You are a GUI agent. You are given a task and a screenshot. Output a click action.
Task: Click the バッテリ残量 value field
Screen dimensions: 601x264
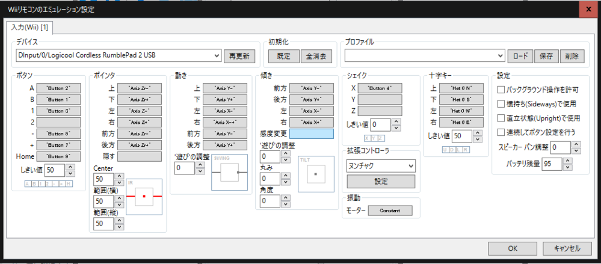click(552, 164)
